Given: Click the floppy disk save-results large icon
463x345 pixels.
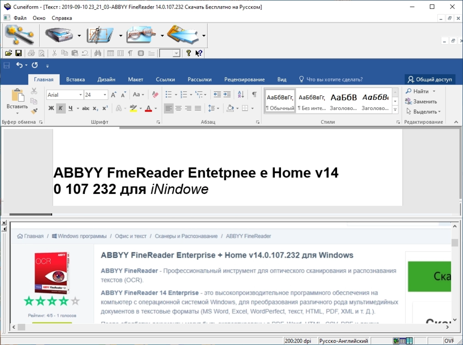Looking at the screenshot, I should point(182,35).
